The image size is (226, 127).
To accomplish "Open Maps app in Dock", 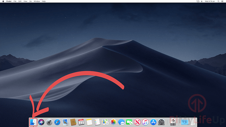I will [105, 122].
